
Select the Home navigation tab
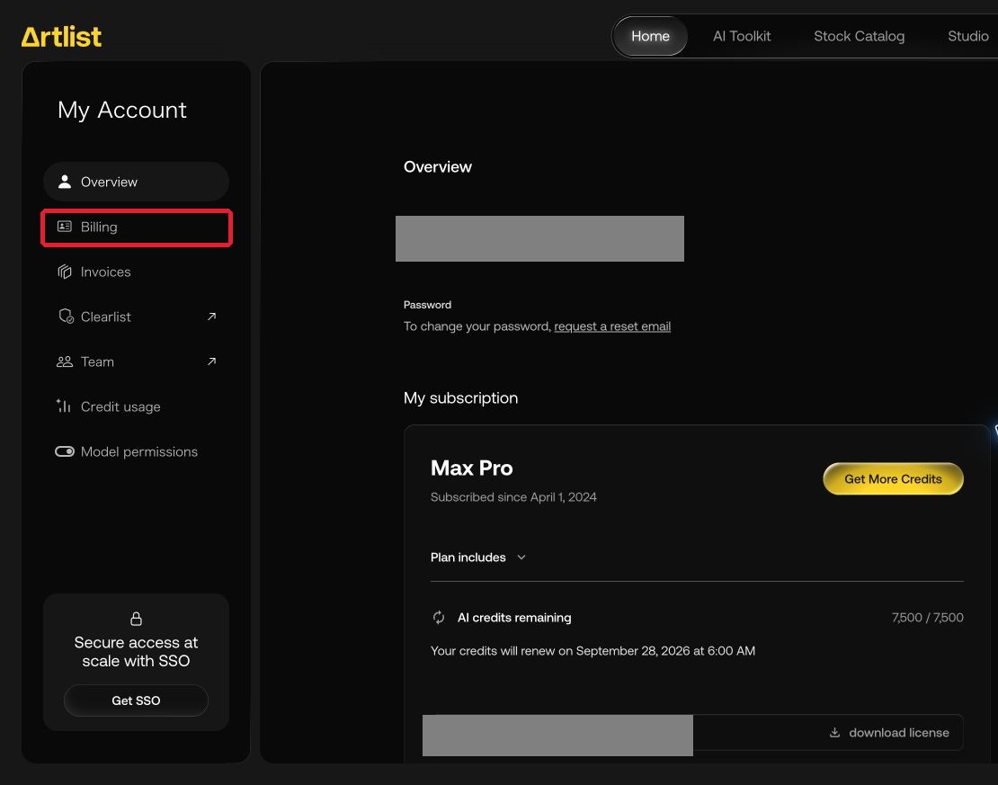[650, 36]
